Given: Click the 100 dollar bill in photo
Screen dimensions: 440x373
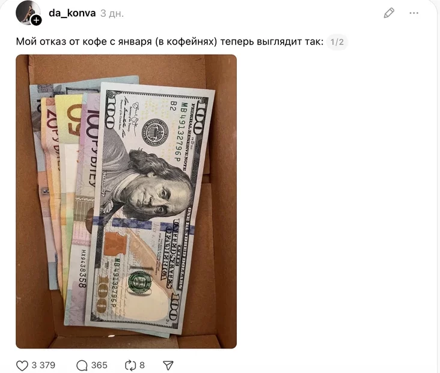Looking at the screenshot, I should [x=150, y=208].
